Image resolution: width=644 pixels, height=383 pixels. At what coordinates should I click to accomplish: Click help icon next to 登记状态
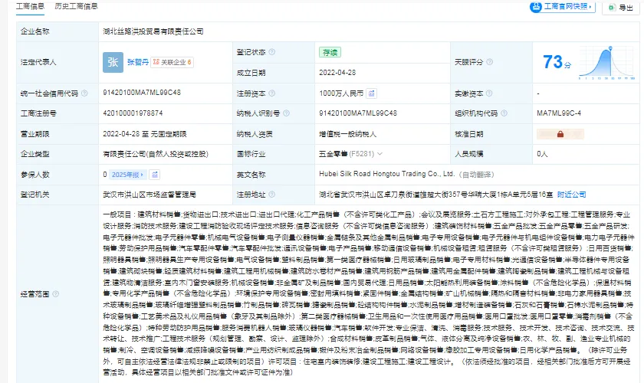pos(272,52)
